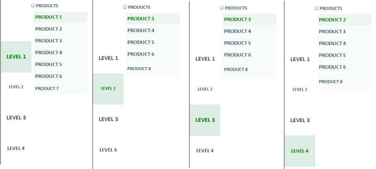Select PRODUCT 2 listed below PRODUCT 1

pyautogui.click(x=60, y=29)
